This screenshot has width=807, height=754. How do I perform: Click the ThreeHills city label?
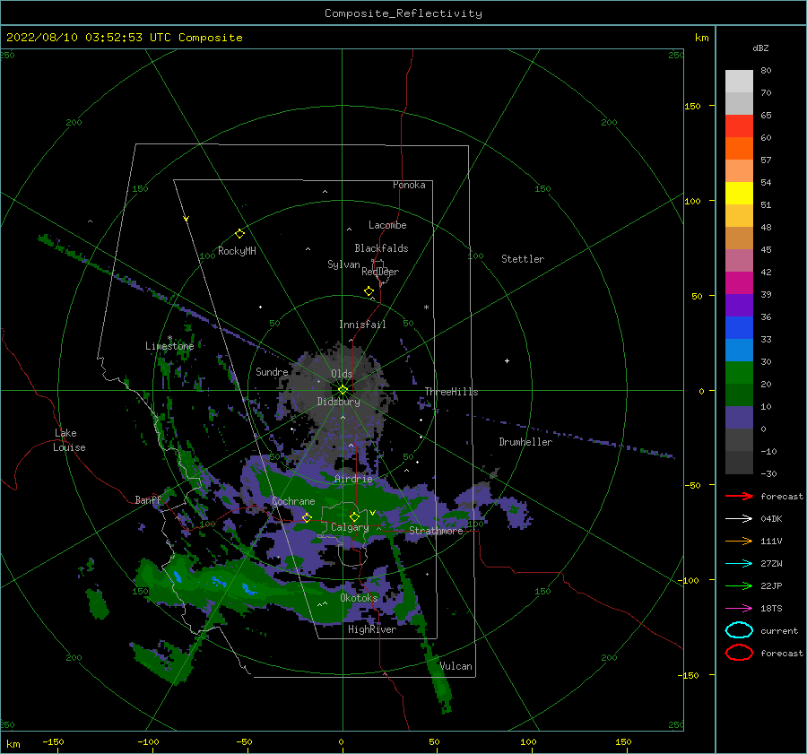coord(451,392)
